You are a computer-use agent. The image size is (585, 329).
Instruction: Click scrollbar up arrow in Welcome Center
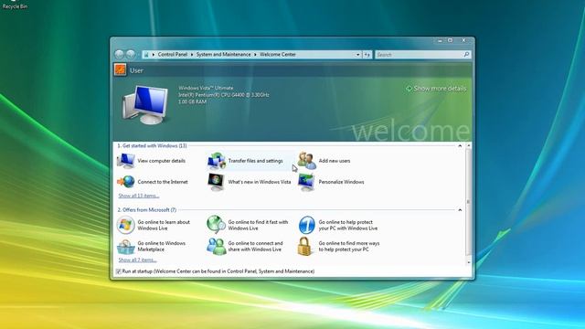pyautogui.click(x=469, y=145)
